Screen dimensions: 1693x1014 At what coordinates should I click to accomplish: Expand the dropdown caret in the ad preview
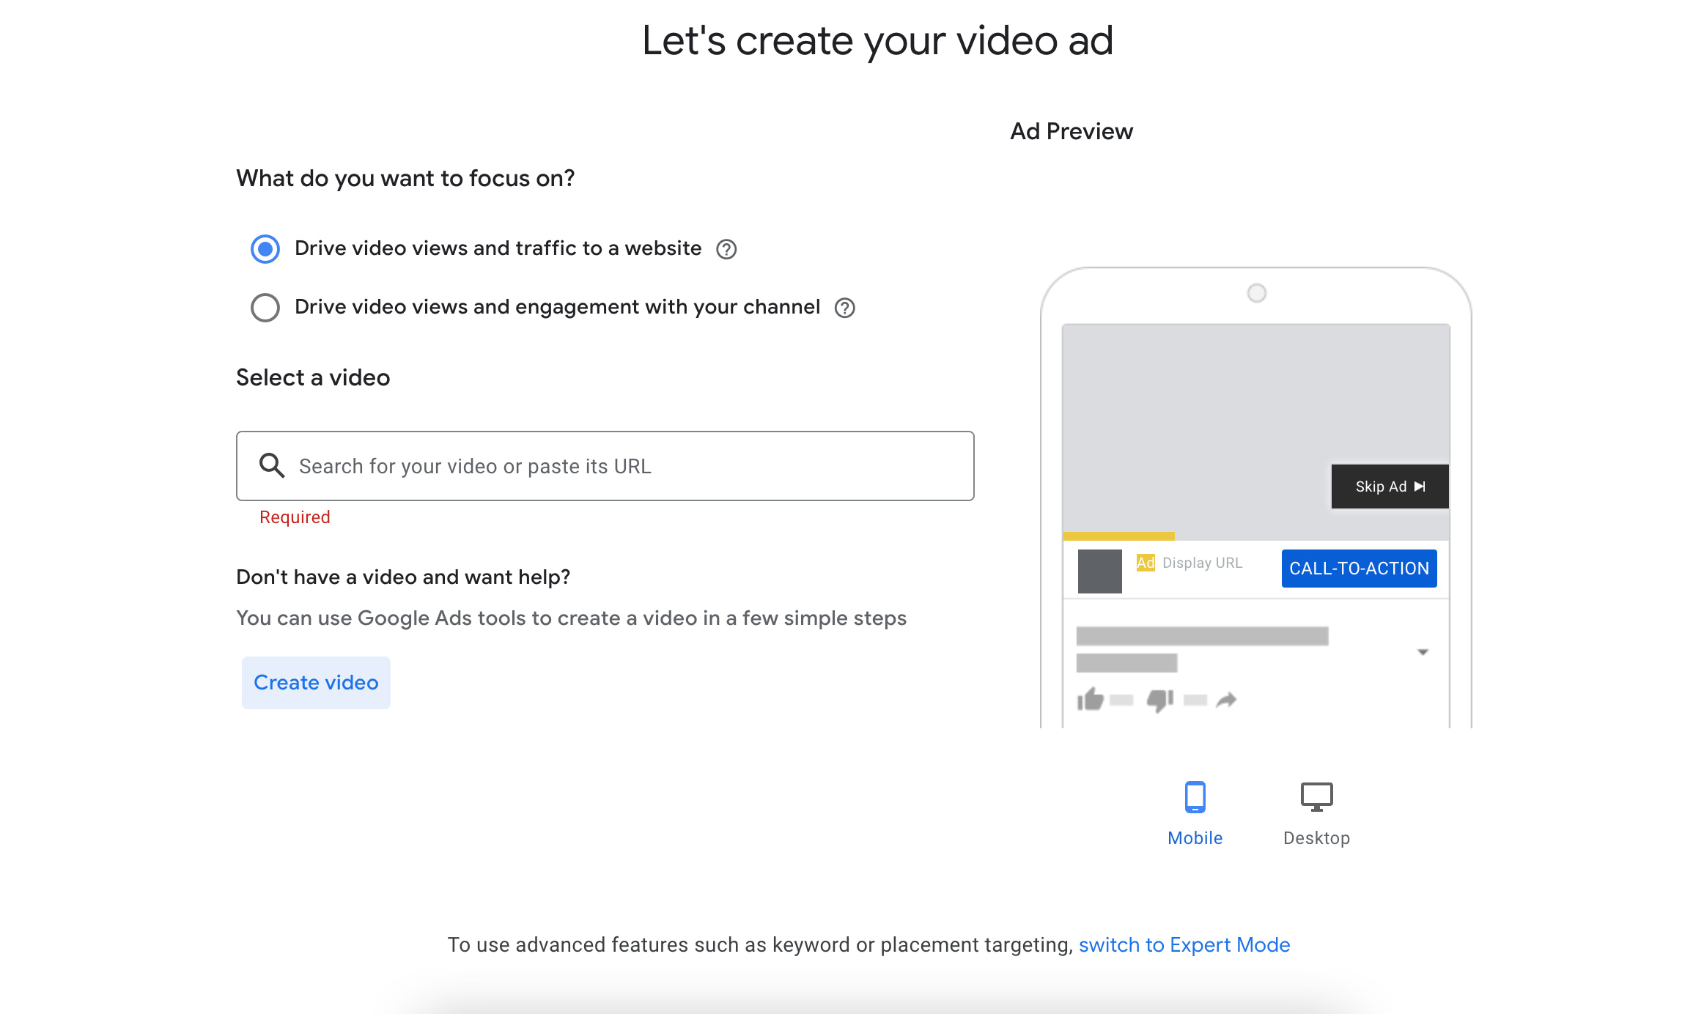point(1423,651)
